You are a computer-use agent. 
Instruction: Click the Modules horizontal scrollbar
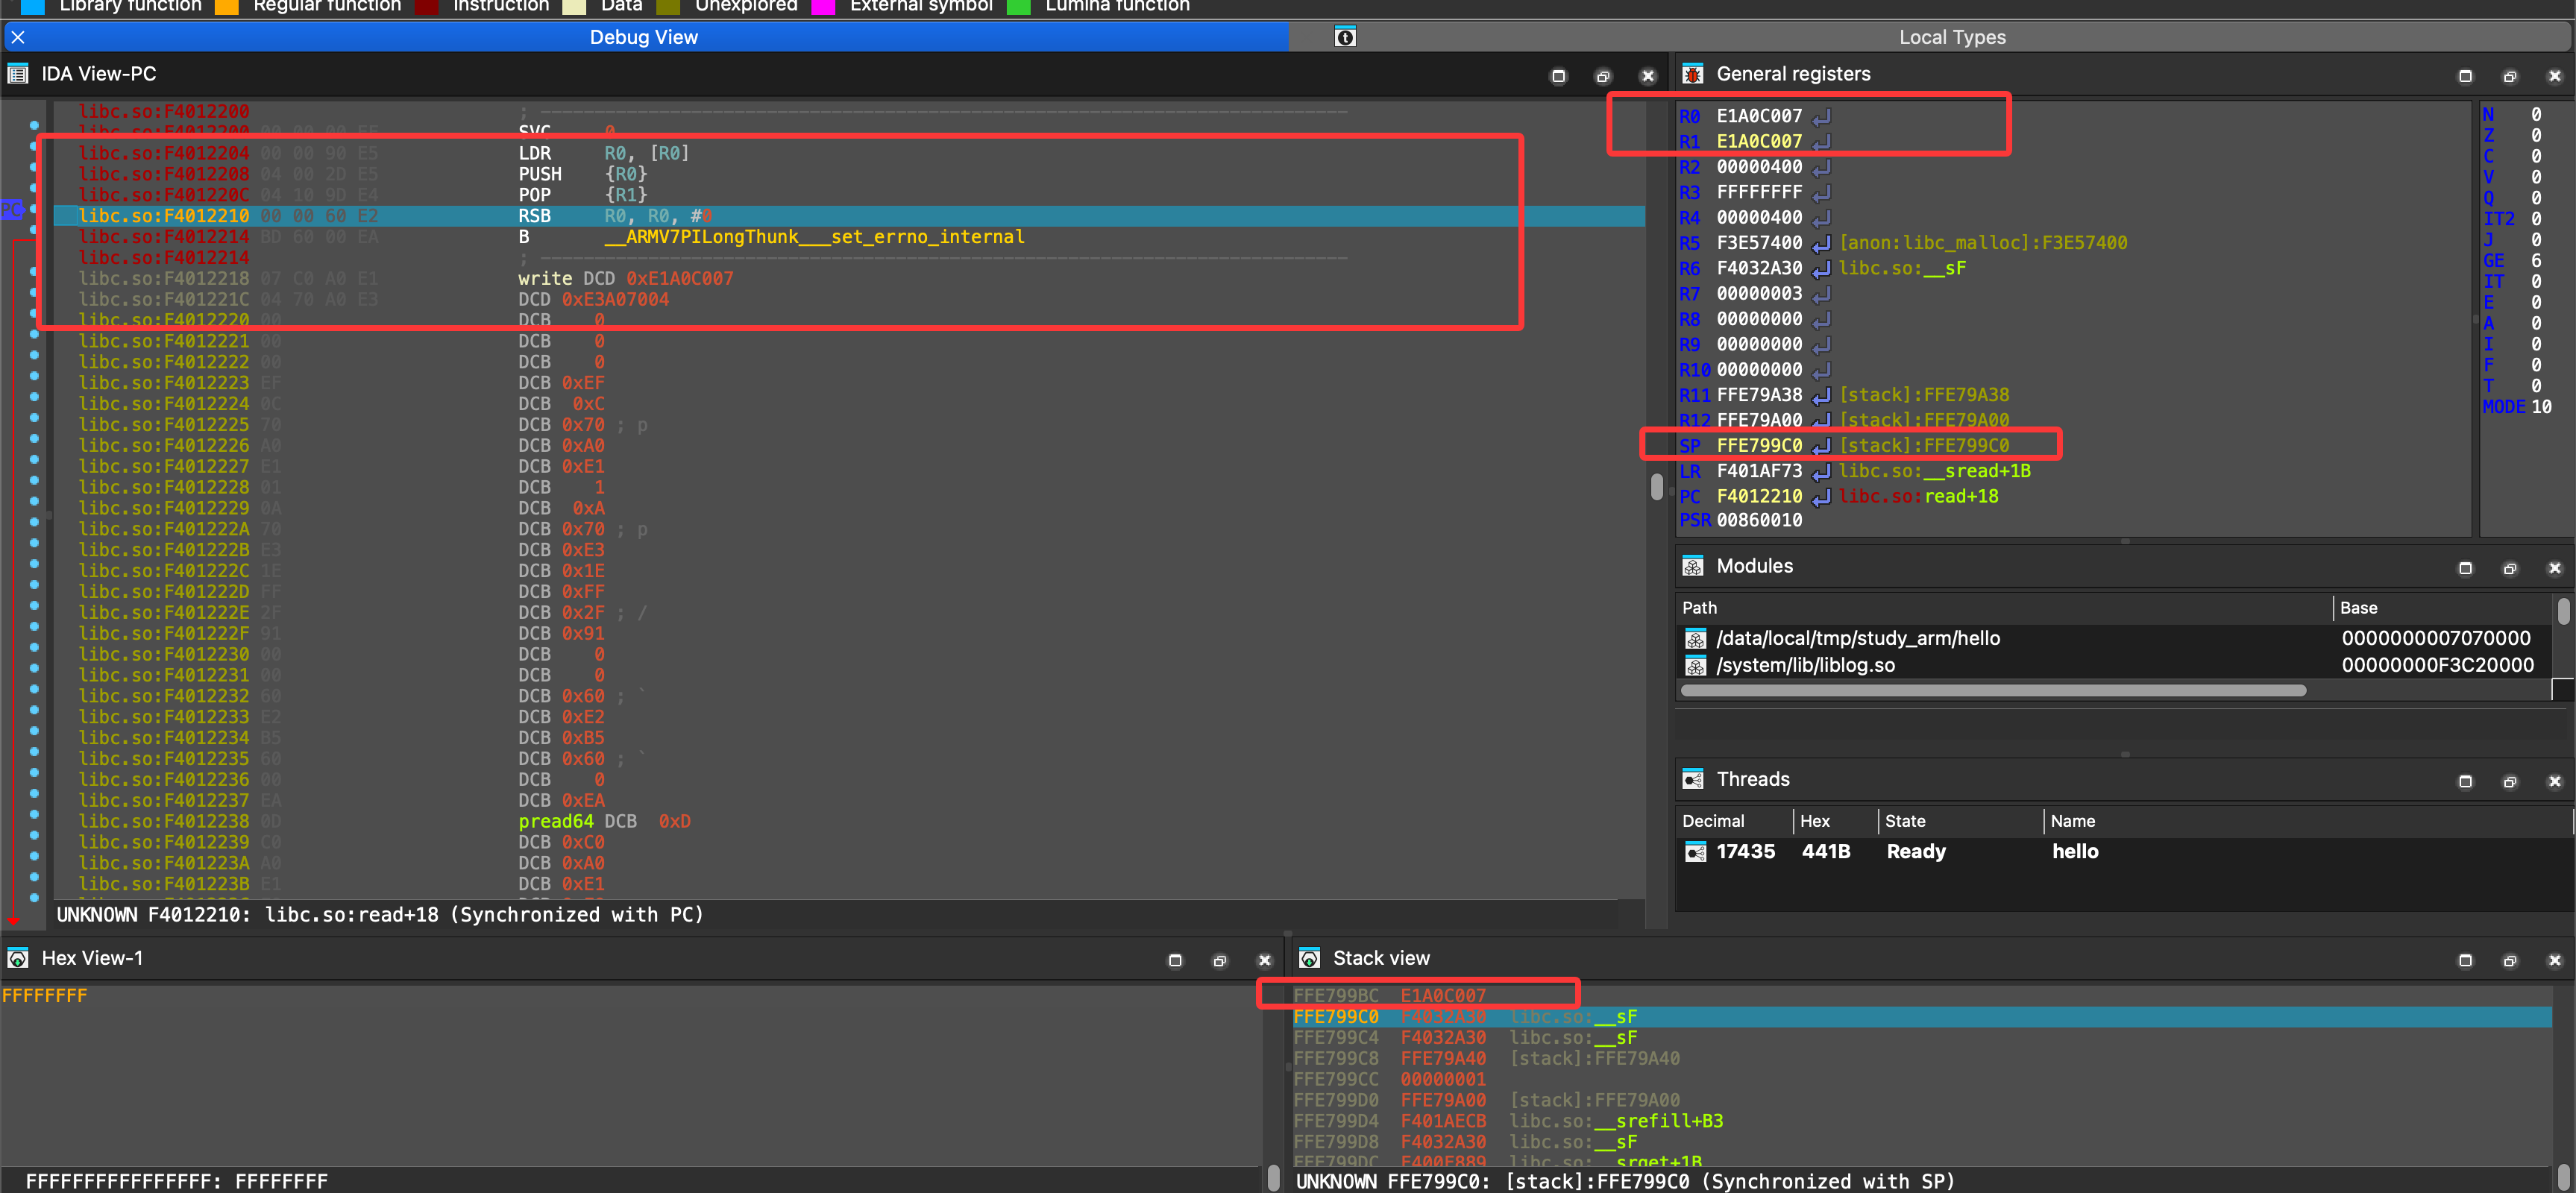[x=1993, y=690]
